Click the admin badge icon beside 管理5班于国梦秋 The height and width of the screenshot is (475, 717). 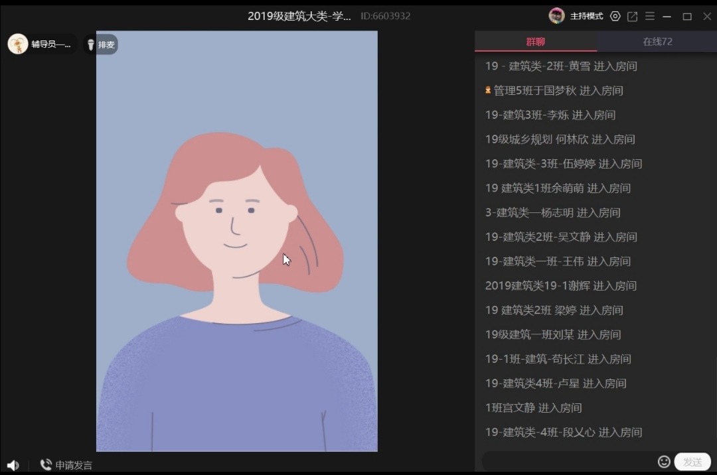click(488, 90)
